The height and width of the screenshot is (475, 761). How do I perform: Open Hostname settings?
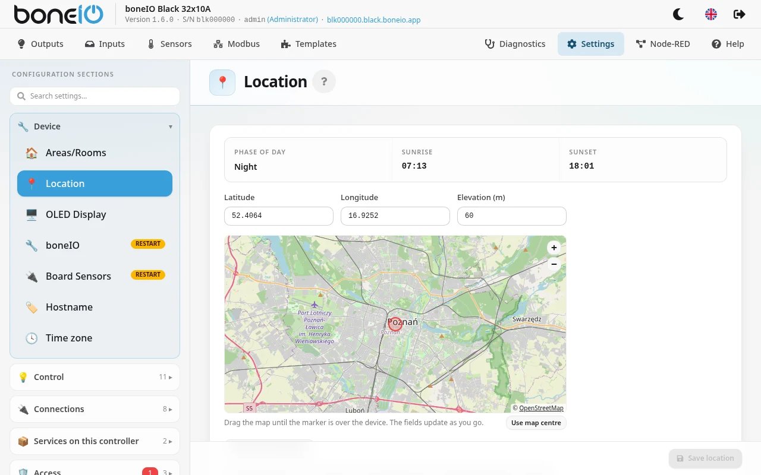95,307
